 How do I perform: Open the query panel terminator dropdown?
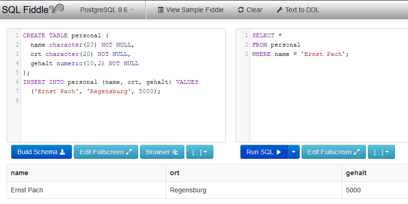coord(381,152)
